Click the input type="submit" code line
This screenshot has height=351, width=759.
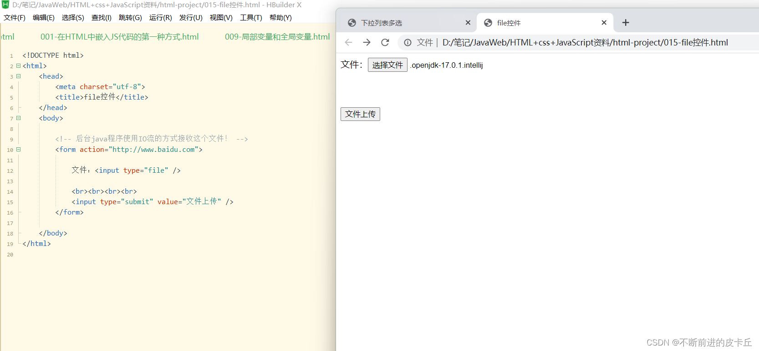pyautogui.click(x=153, y=202)
